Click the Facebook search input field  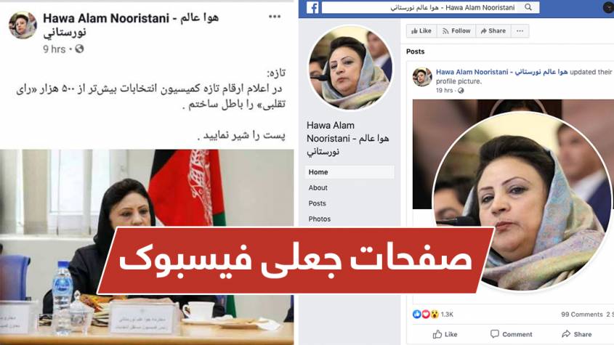[x=422, y=7]
